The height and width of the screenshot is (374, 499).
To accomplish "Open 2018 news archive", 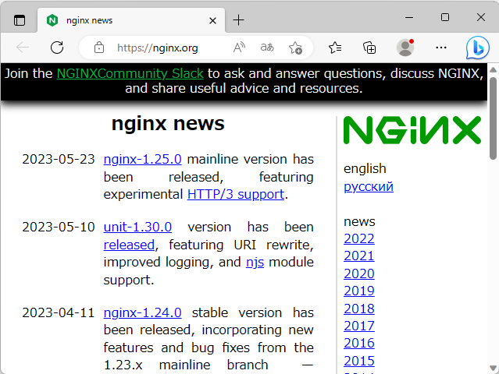I will 359,309.
